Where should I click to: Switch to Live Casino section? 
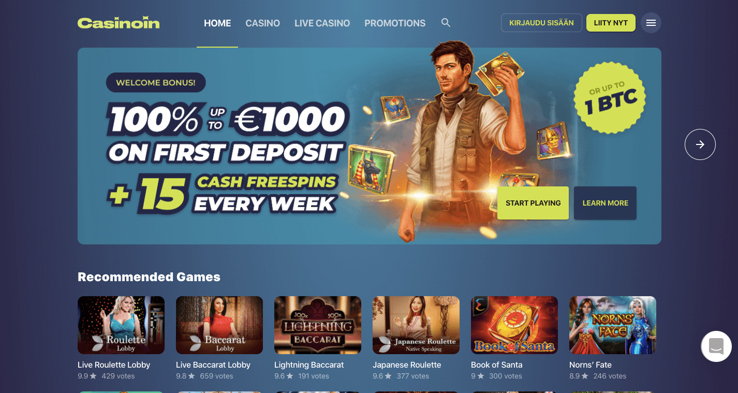click(x=322, y=23)
